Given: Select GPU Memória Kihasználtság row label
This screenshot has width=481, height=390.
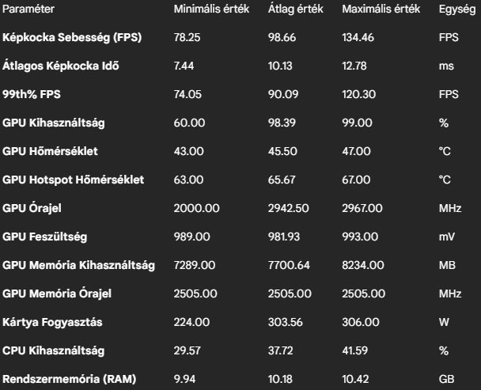Looking at the screenshot, I should [78, 266].
